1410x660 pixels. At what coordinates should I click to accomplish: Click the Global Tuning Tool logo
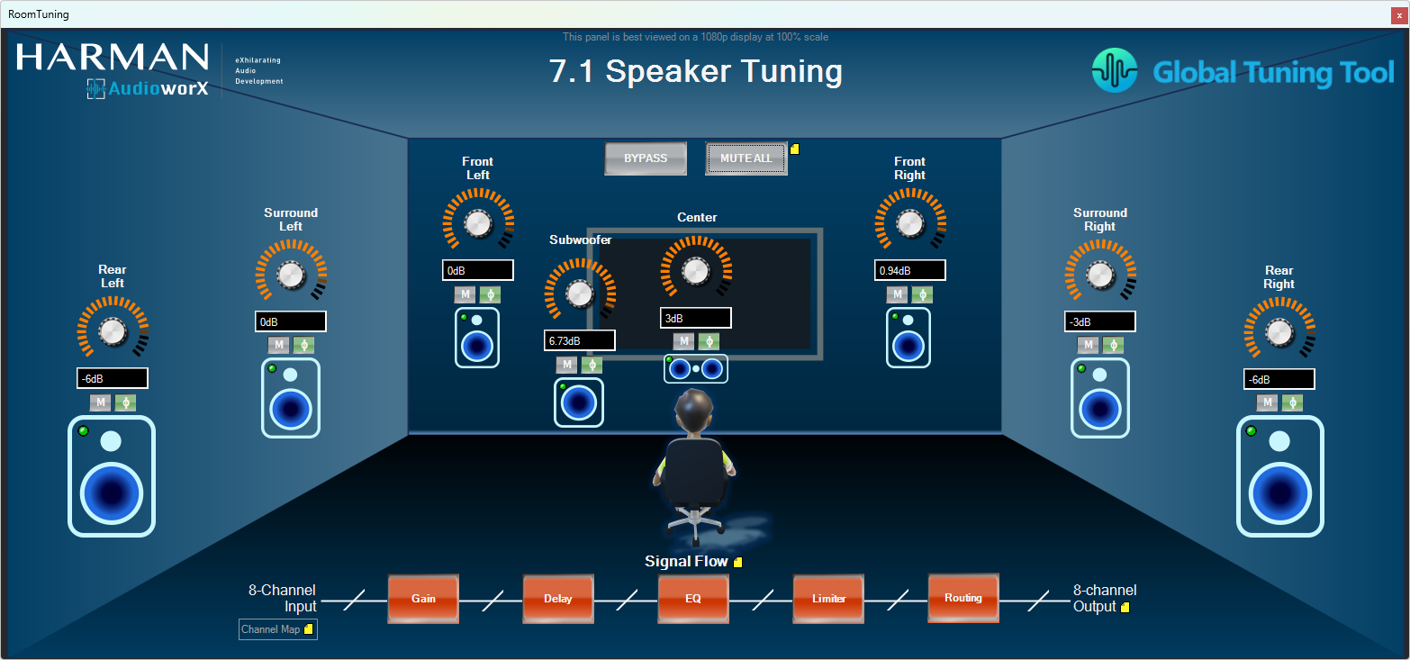[x=1243, y=71]
